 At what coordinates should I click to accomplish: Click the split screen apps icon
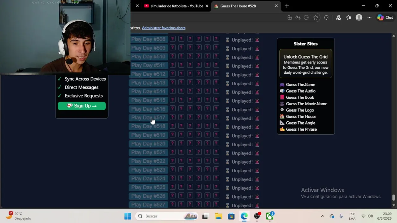coord(290,18)
